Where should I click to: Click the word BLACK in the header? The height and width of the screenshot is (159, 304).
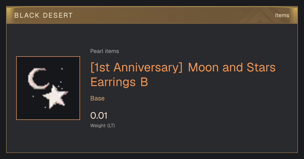tap(27, 15)
